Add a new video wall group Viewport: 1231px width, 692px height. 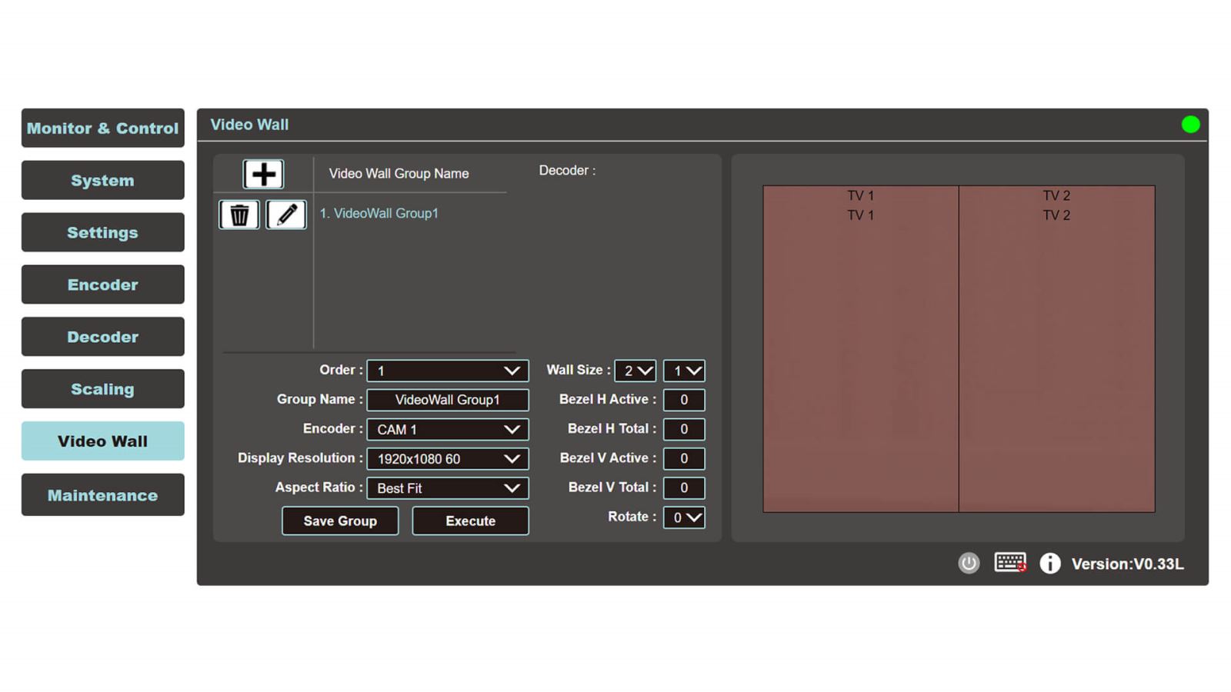pos(263,175)
